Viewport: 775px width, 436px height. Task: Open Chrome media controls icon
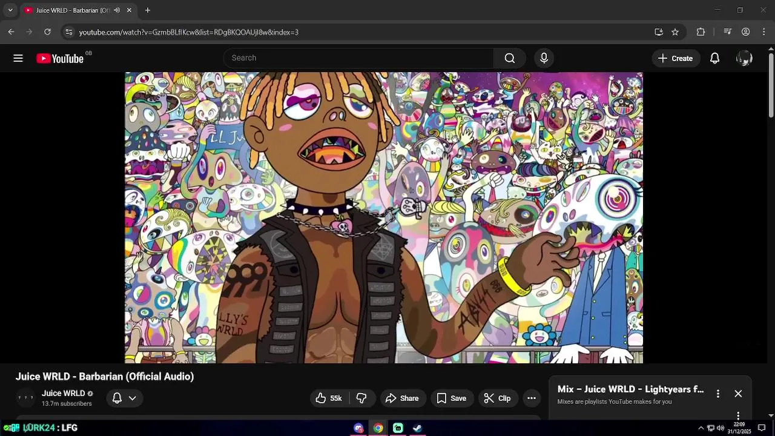[x=728, y=32]
